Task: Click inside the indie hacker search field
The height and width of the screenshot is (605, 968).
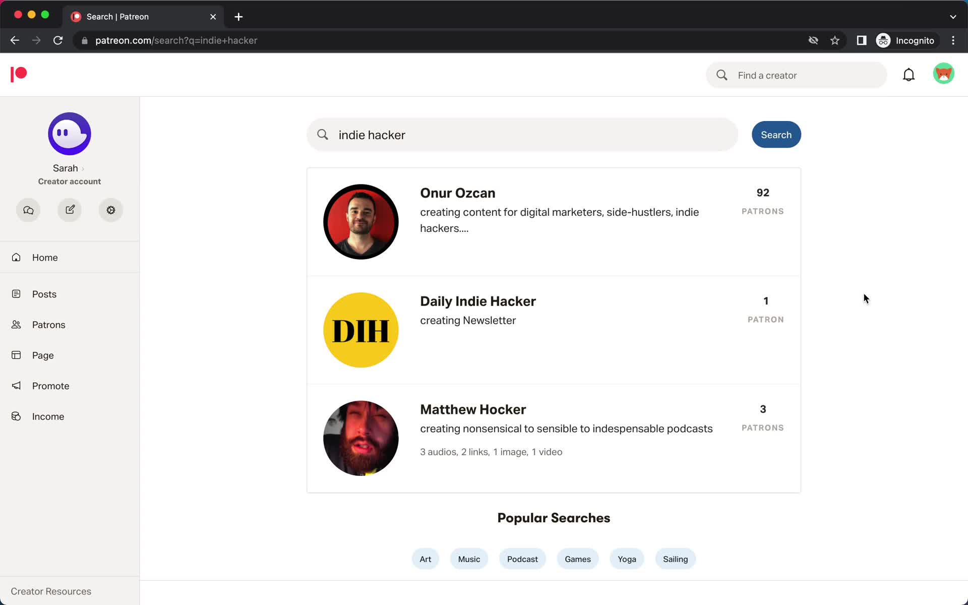Action: coord(522,135)
